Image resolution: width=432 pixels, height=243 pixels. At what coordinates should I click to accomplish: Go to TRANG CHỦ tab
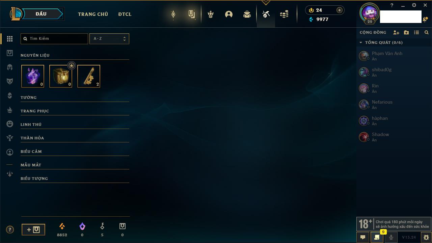(93, 14)
